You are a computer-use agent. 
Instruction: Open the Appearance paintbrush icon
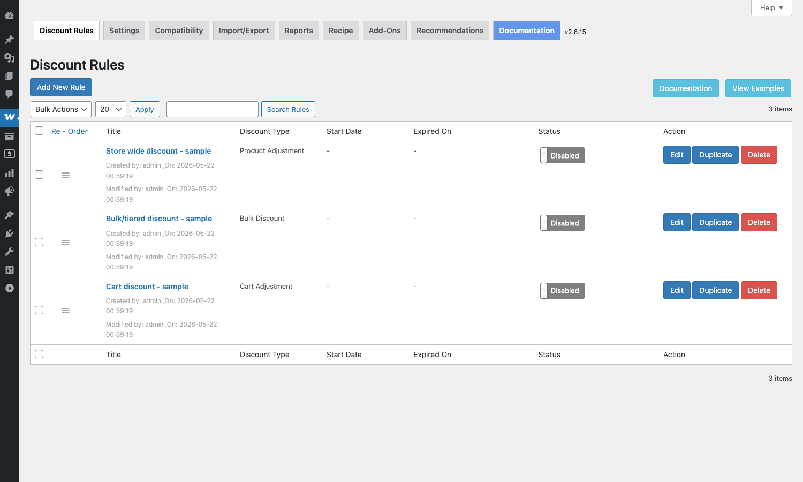[9, 215]
